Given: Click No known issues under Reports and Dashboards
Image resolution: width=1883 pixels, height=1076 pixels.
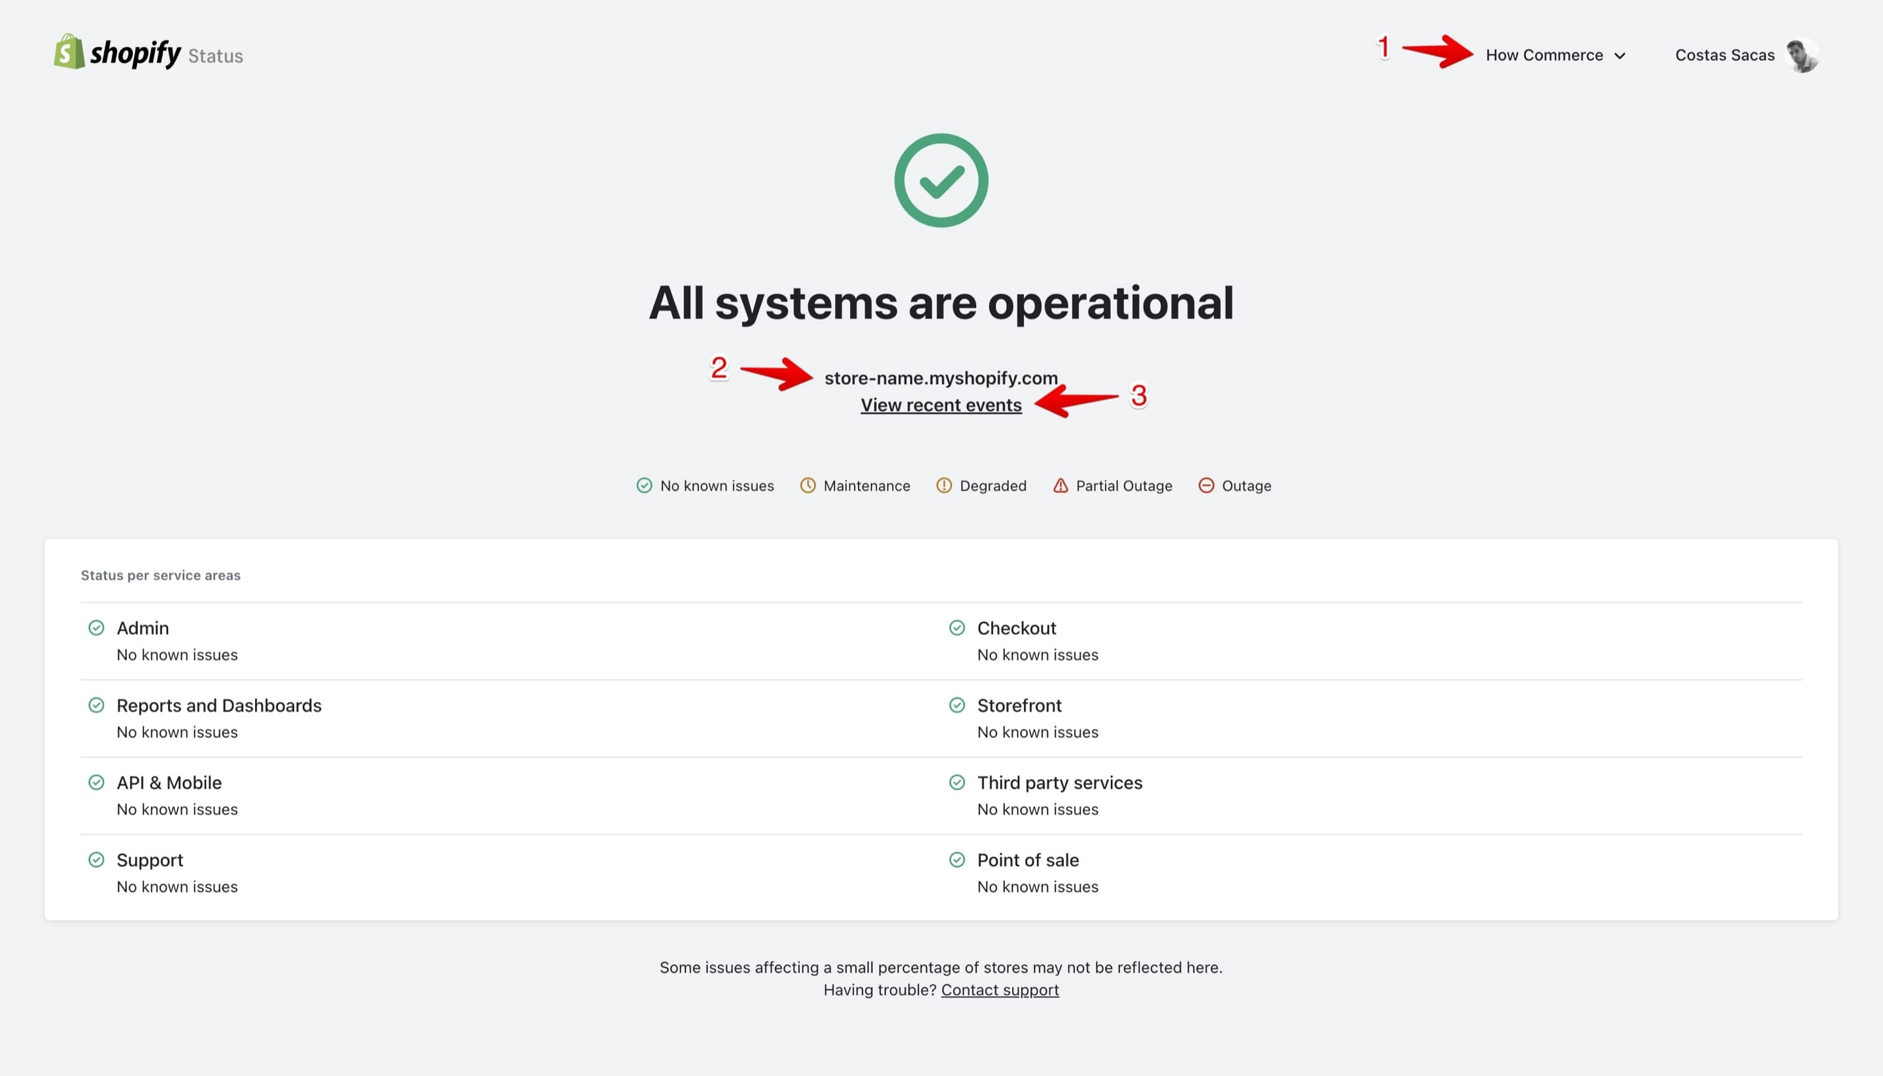Looking at the screenshot, I should coord(177,733).
